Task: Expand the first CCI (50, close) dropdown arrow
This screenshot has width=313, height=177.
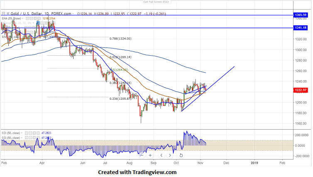Action: pos(22,133)
